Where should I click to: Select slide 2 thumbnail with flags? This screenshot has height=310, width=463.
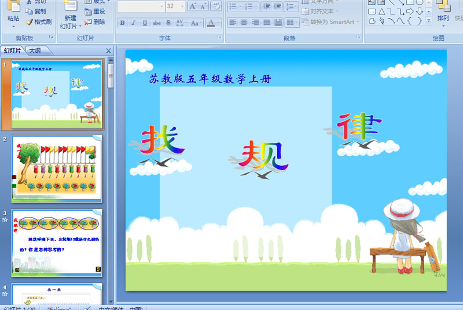(x=57, y=169)
